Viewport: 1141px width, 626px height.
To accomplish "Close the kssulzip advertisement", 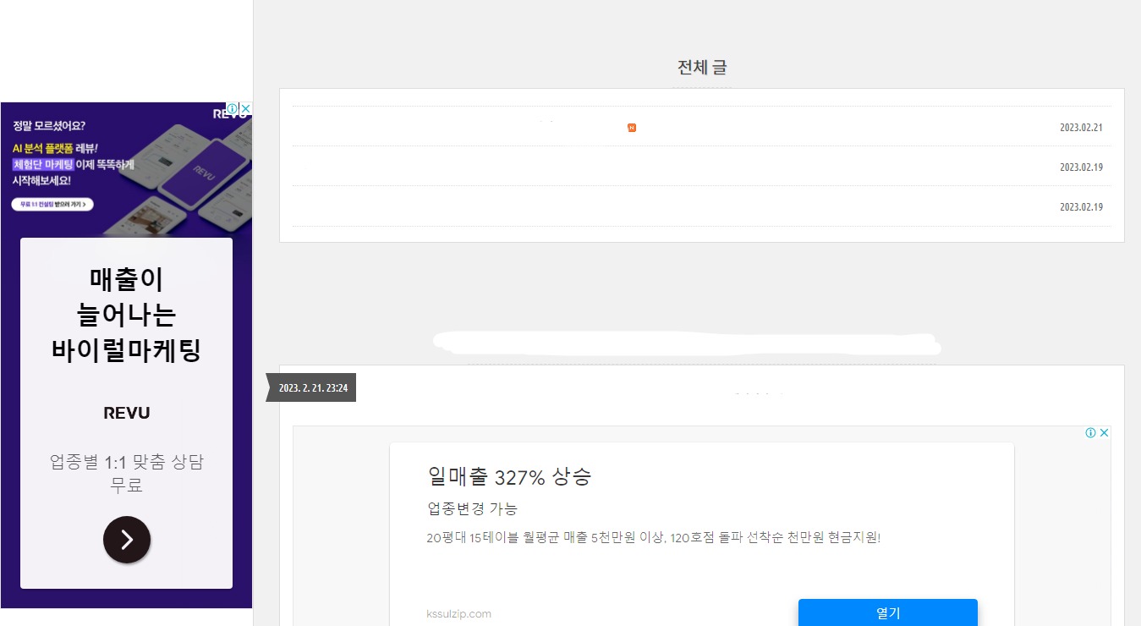I will [1104, 432].
